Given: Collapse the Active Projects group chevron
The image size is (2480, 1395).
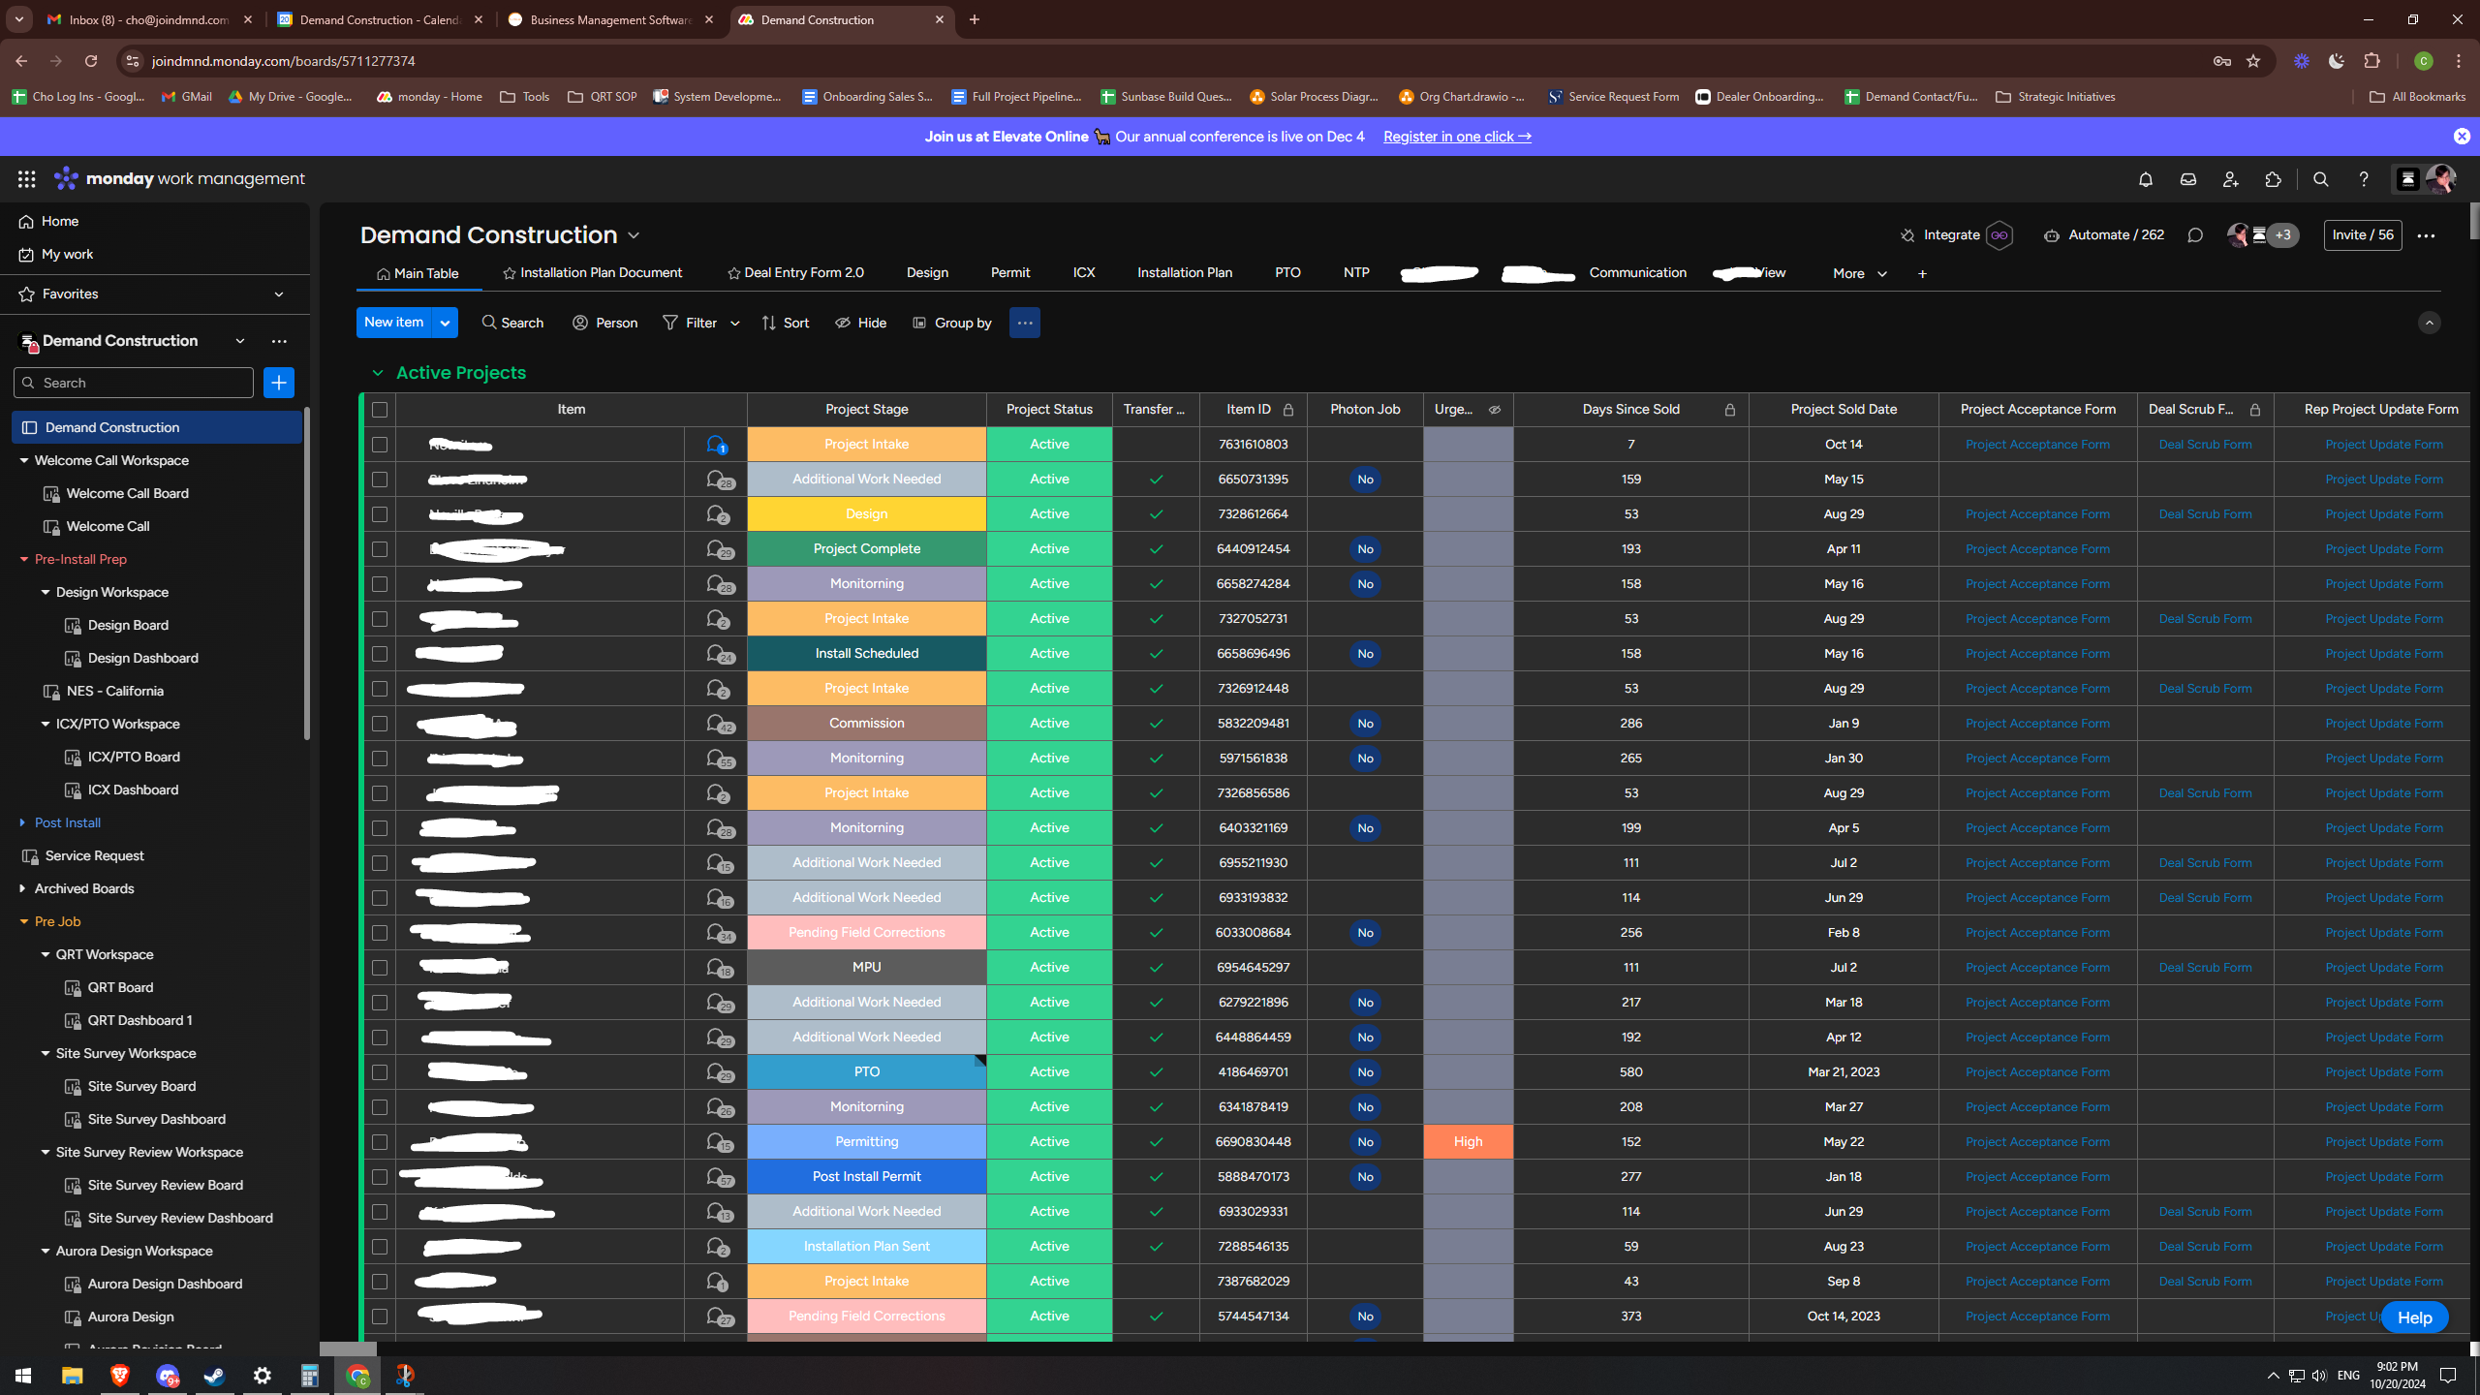Looking at the screenshot, I should tap(377, 373).
